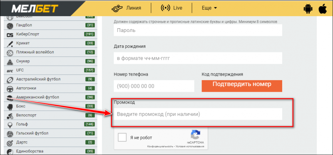Viewport: 333px width, 155px height.
Task: Click the (191) count badge for КиберСпорт
Action: [89, 34]
